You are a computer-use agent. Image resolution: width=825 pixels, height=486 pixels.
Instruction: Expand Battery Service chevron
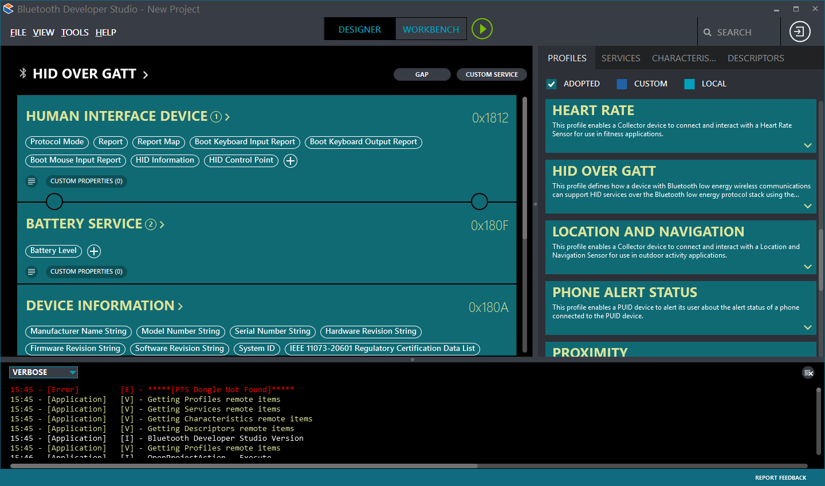(162, 225)
